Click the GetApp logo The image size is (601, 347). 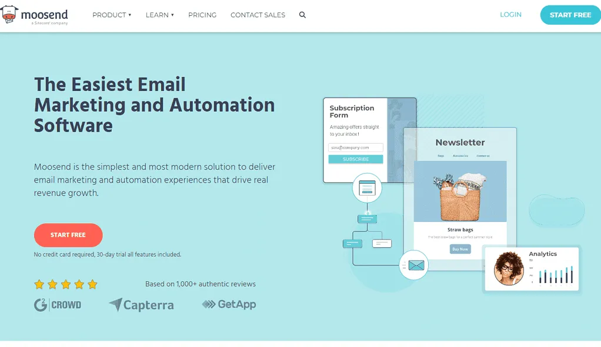229,304
